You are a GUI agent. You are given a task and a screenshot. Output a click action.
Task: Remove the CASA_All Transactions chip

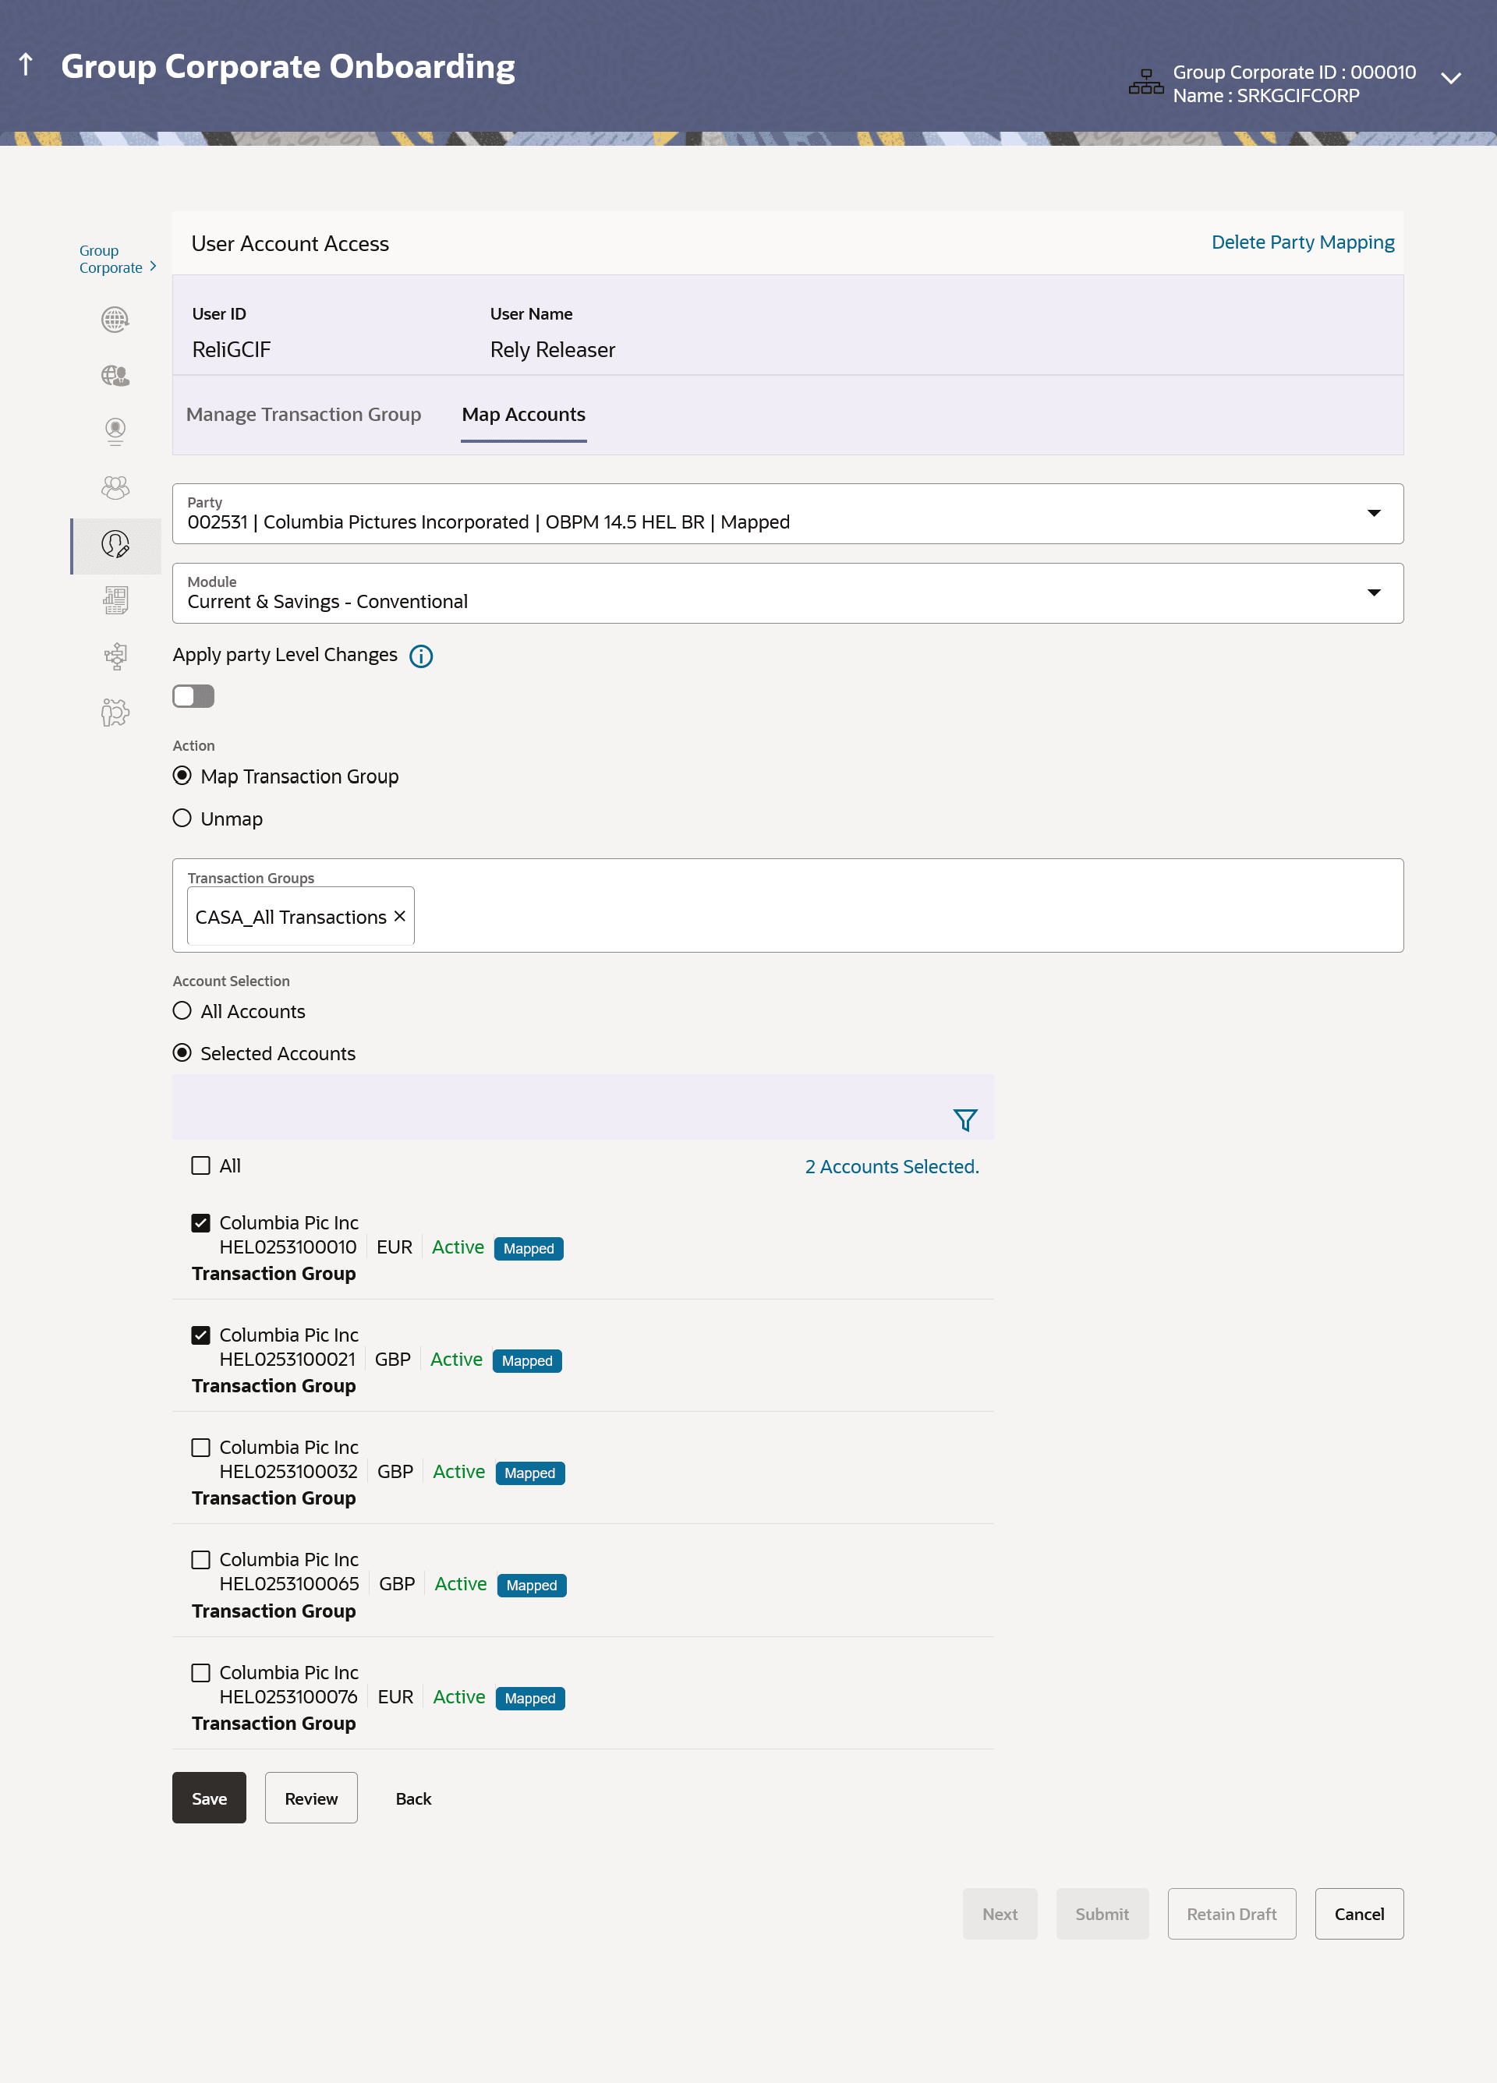399,916
